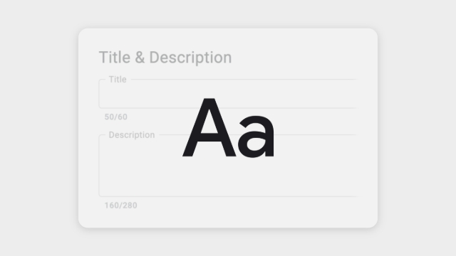Viewport: 456px width, 256px height.
Task: Click the 50/60 character counter
Action: click(x=115, y=117)
